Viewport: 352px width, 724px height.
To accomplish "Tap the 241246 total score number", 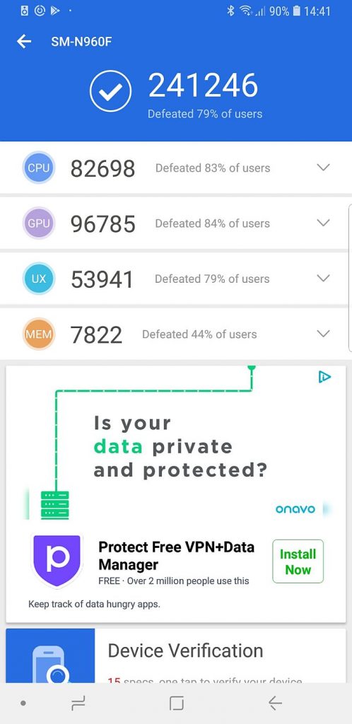I will click(x=203, y=86).
